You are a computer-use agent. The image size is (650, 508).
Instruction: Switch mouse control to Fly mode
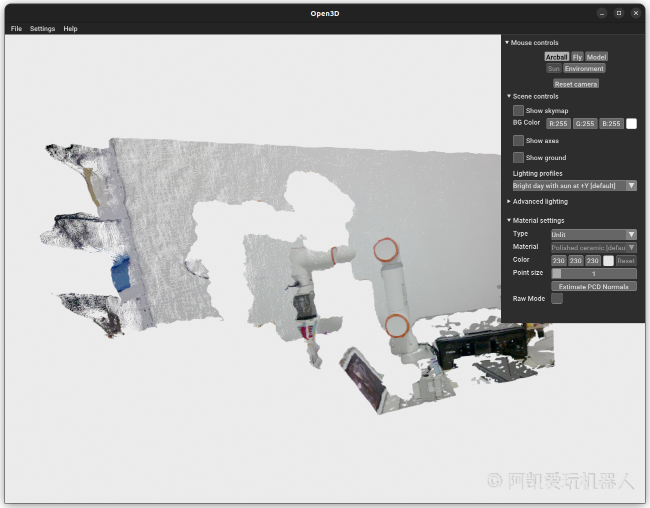[x=577, y=57]
